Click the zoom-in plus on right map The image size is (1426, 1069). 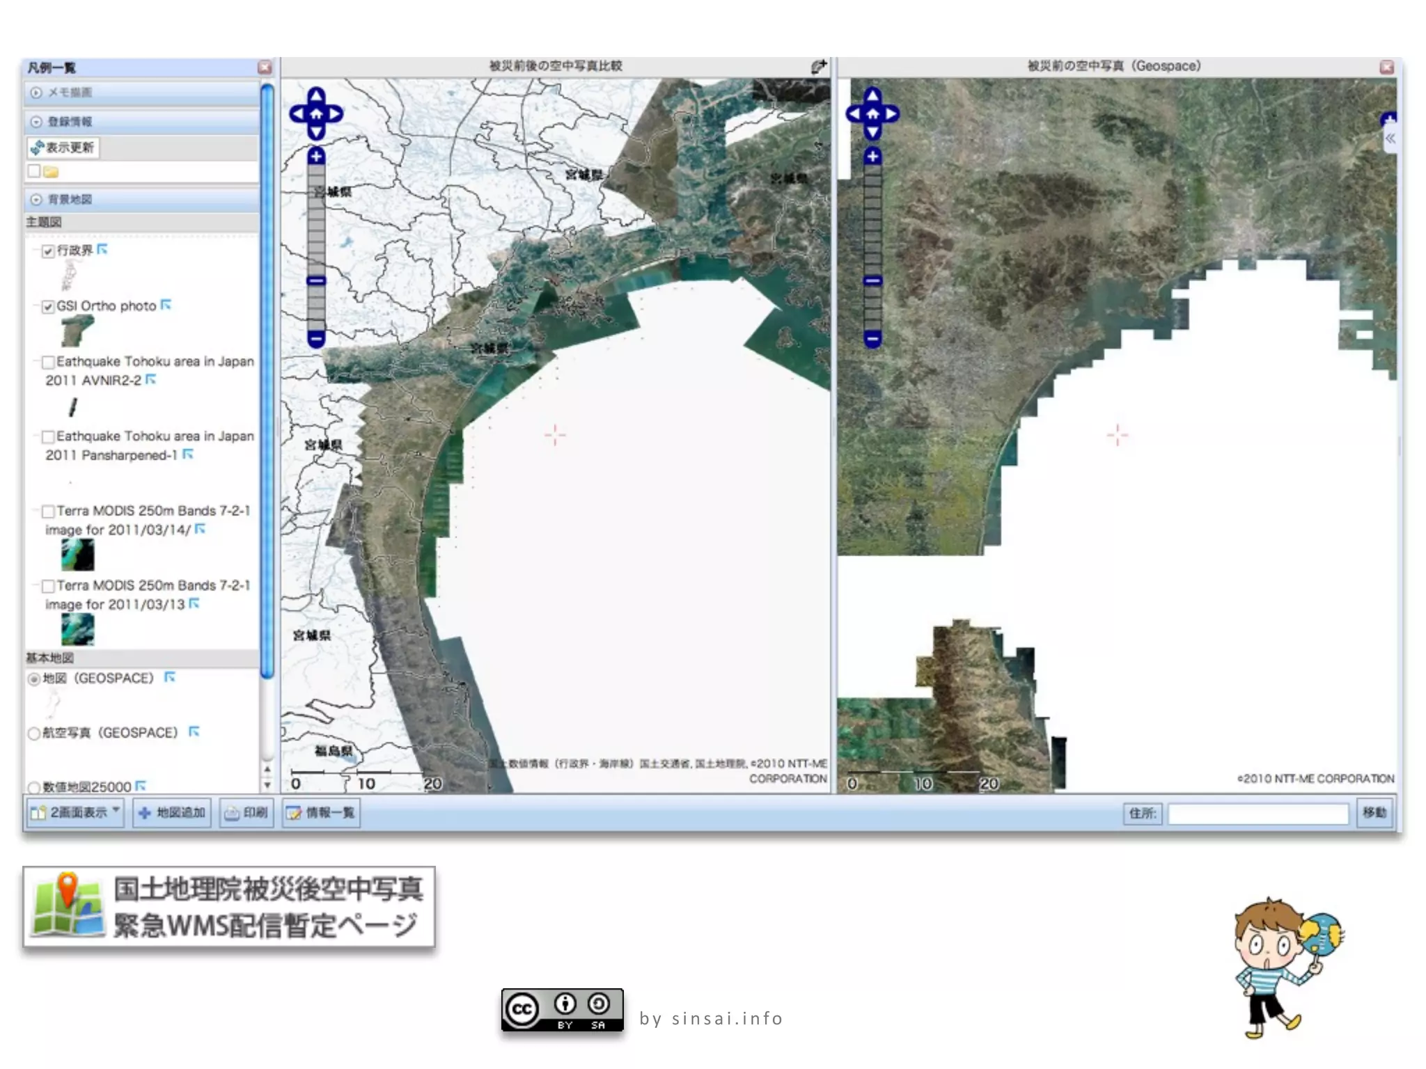(872, 156)
